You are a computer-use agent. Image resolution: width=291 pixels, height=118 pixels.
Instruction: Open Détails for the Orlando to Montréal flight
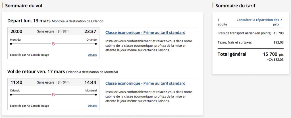click(x=92, y=106)
